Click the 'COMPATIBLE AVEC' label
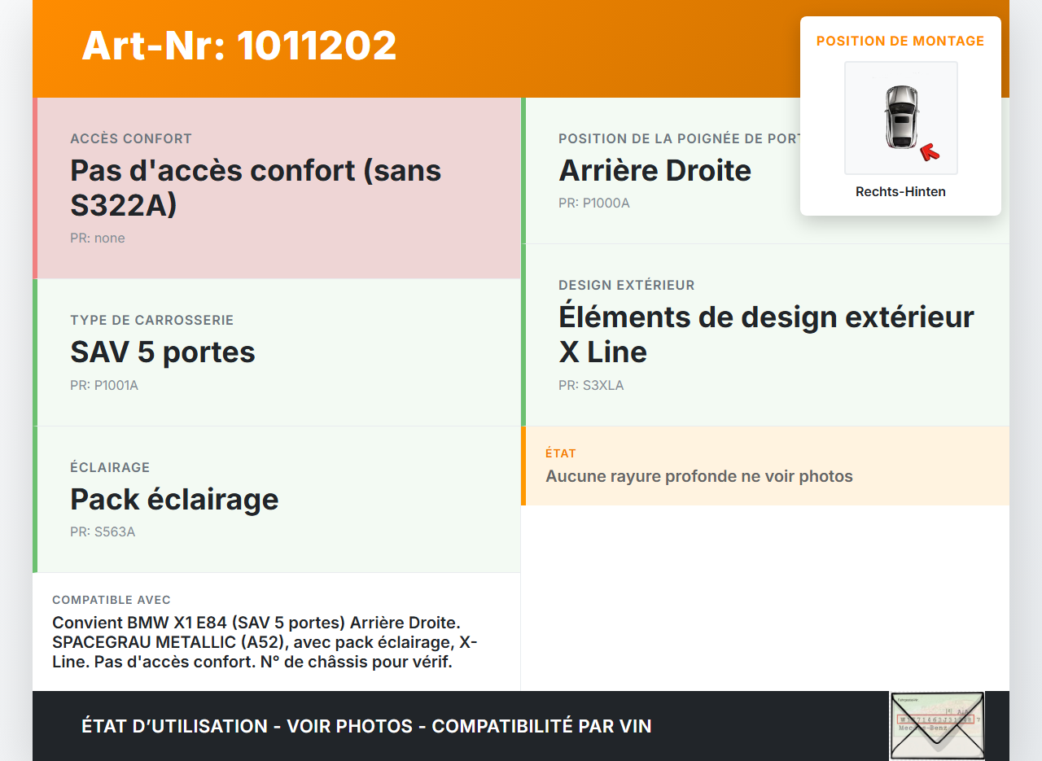Image resolution: width=1042 pixels, height=761 pixels. (x=112, y=600)
